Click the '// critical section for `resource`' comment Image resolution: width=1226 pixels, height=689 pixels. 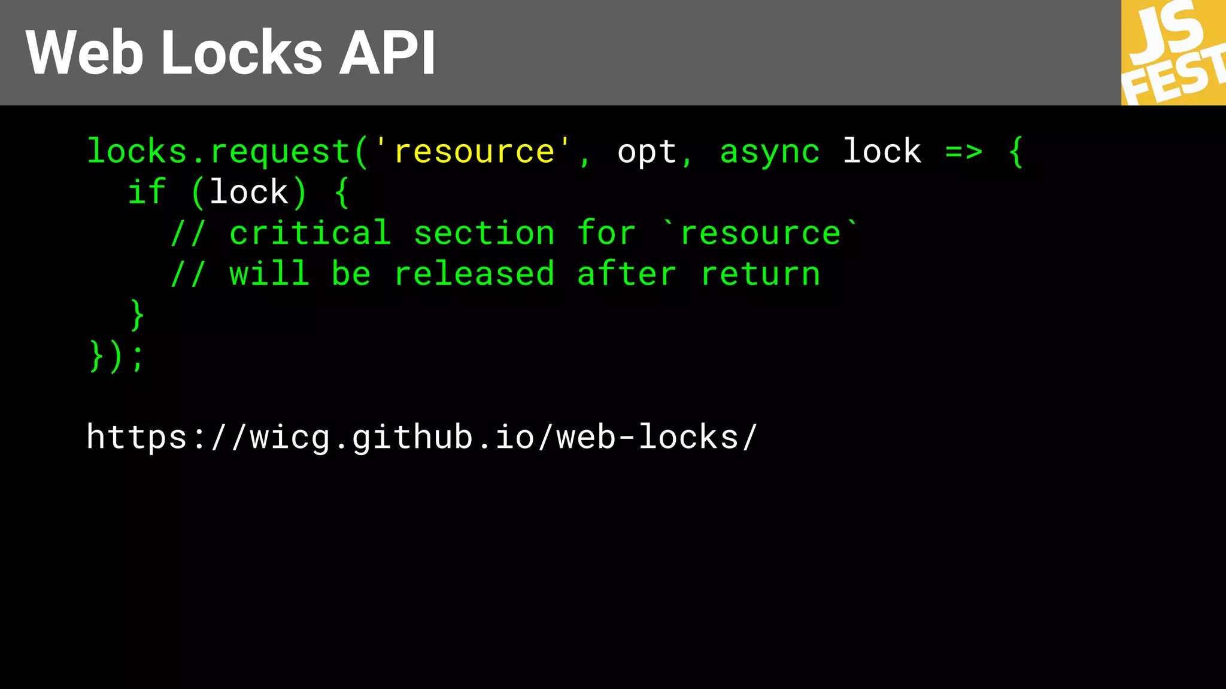(514, 233)
